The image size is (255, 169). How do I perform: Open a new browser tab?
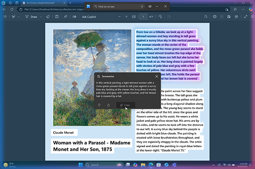(x=70, y=3)
